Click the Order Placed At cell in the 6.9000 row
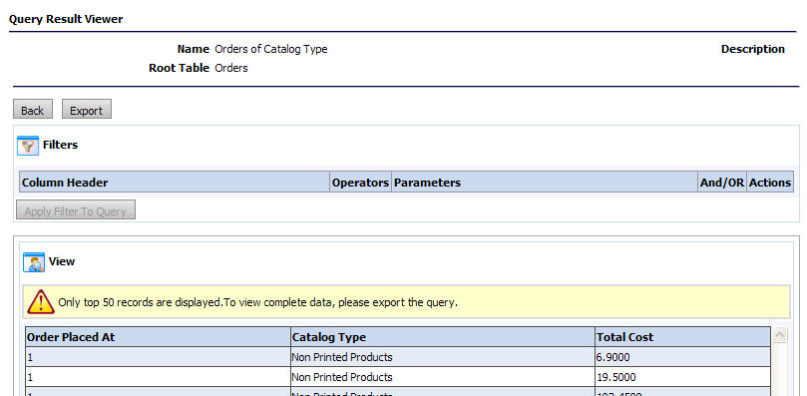 pos(158,357)
